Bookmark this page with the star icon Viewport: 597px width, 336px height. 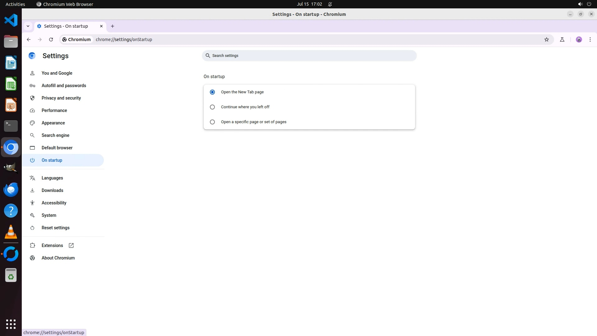pyautogui.click(x=547, y=40)
